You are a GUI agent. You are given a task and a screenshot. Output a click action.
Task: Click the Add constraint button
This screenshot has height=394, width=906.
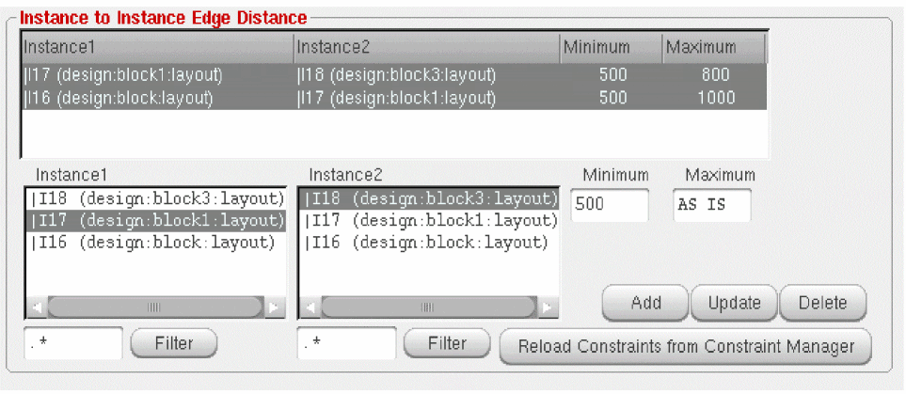pos(645,303)
